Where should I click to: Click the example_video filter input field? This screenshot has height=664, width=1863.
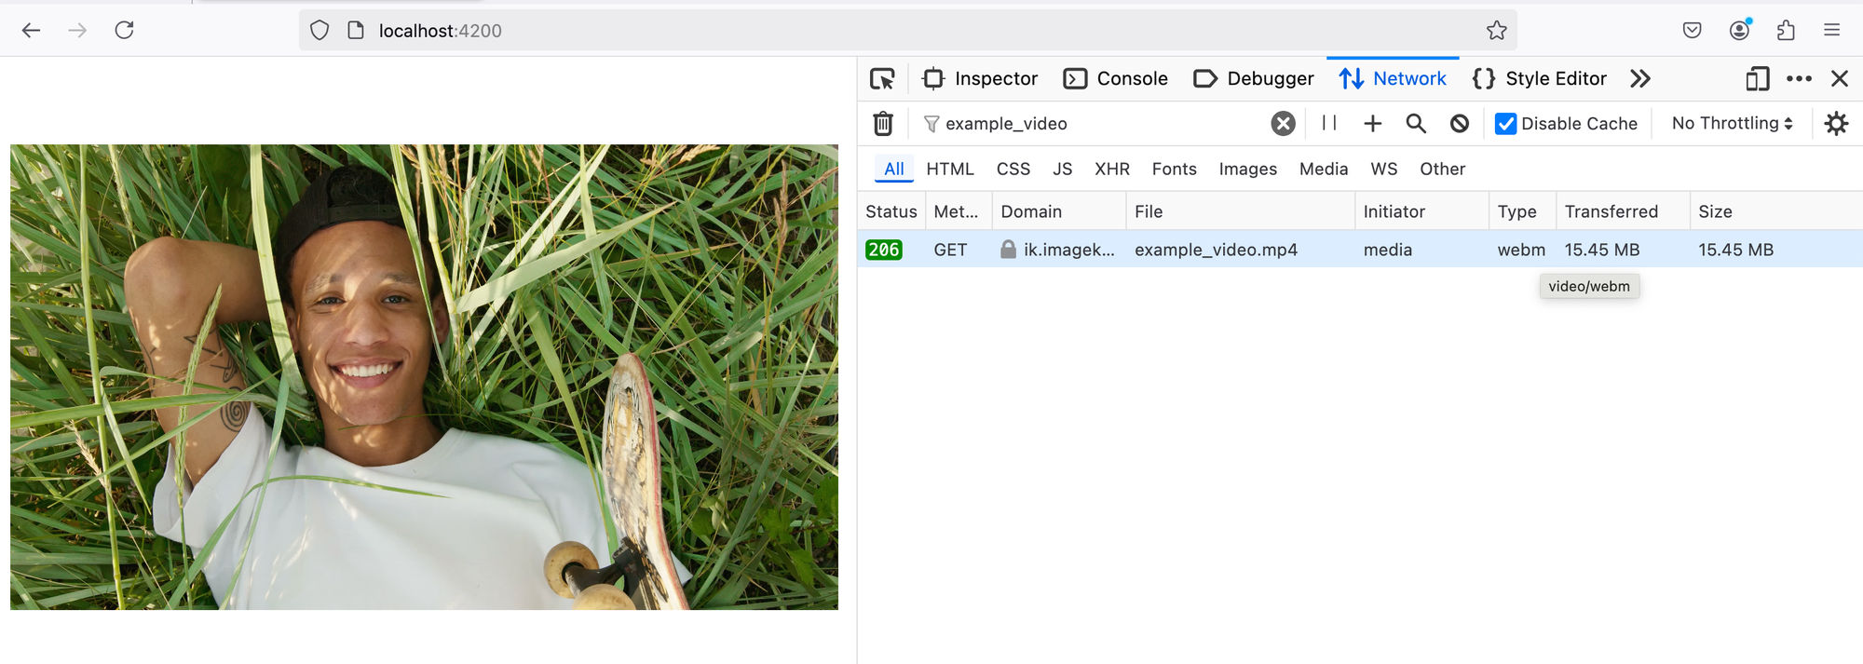coord(1104,124)
